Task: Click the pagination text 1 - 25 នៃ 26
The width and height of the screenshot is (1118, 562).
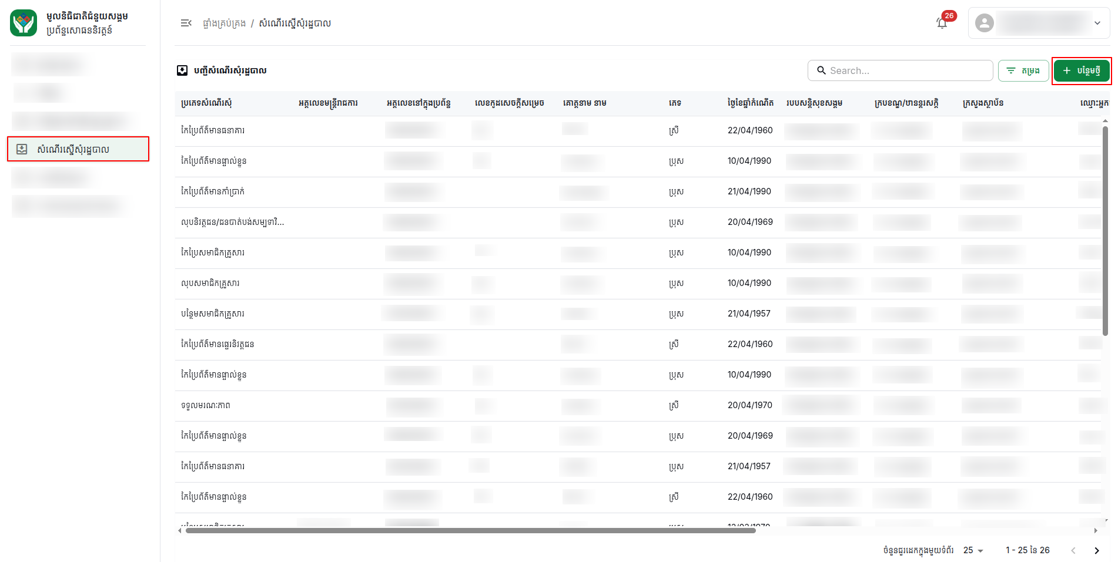Action: [1027, 550]
